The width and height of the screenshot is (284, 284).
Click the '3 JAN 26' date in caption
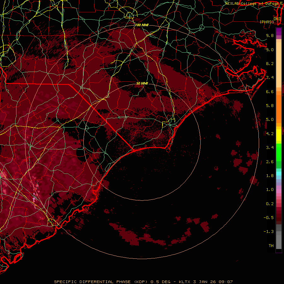(x=204, y=282)
